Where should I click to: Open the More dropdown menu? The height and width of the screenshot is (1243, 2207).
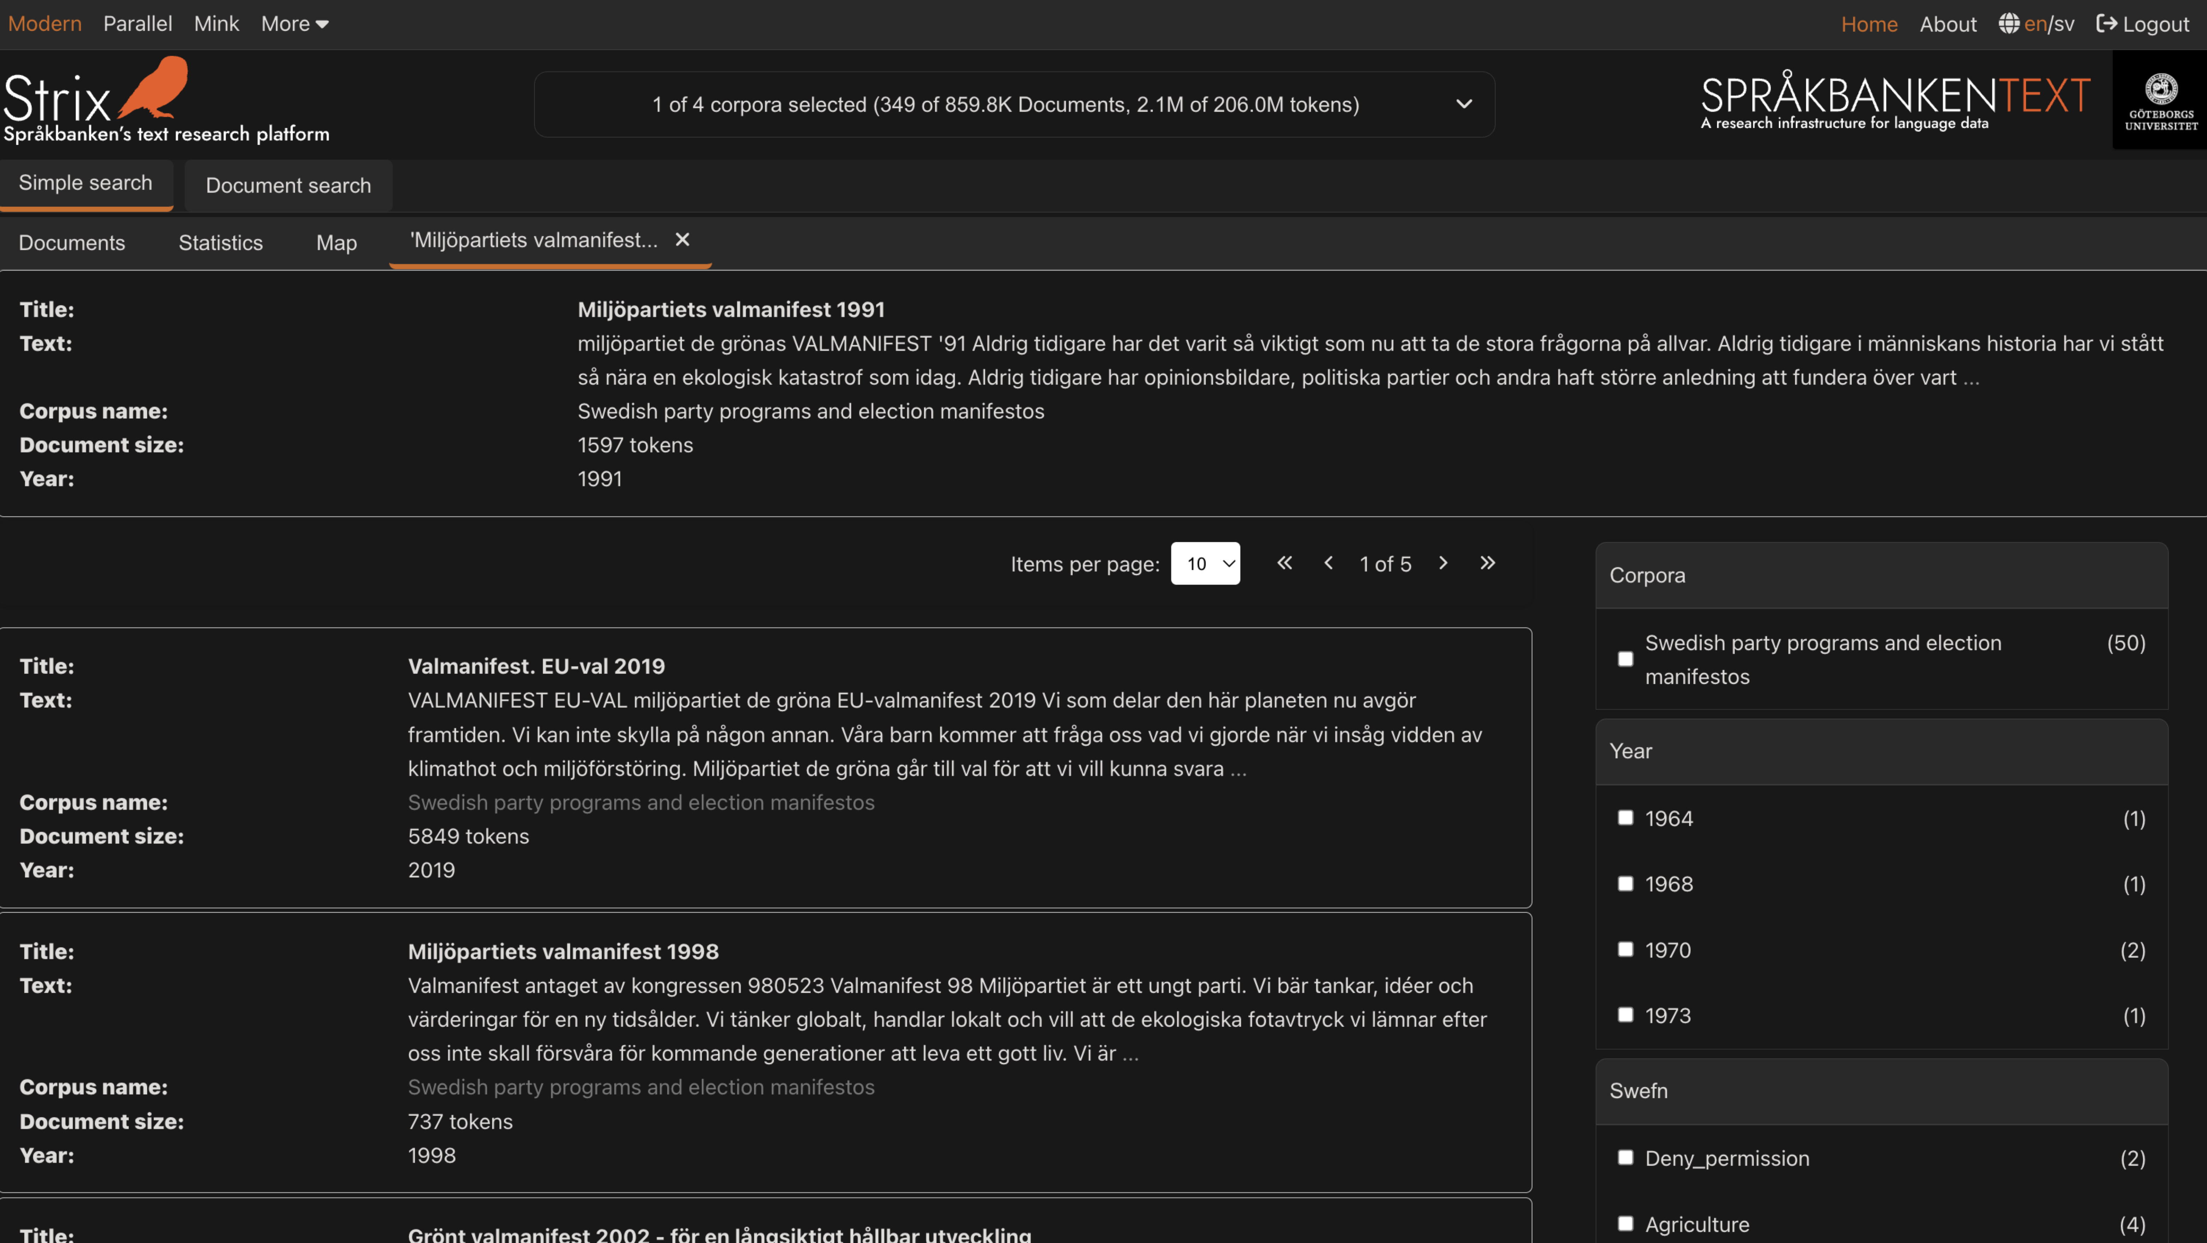click(x=295, y=24)
